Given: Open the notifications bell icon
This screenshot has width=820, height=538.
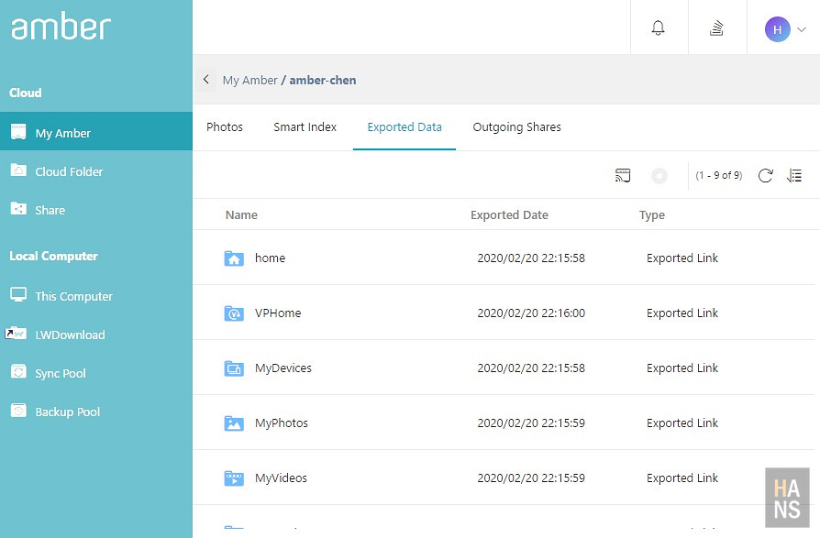Looking at the screenshot, I should click(658, 27).
